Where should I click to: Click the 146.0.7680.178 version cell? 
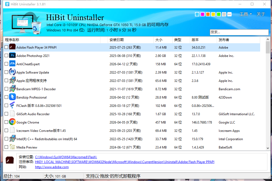tap(202, 122)
